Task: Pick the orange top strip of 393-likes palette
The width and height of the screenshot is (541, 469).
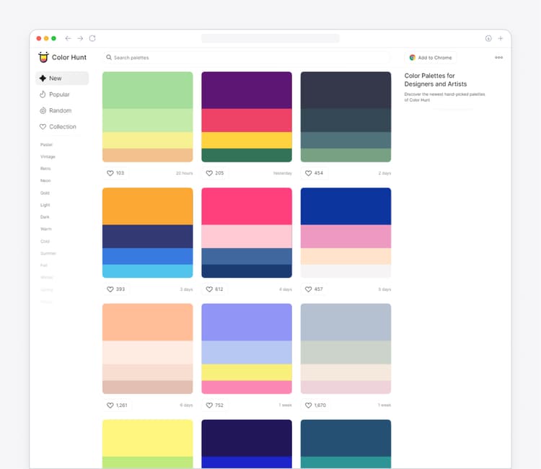Action: (x=148, y=206)
